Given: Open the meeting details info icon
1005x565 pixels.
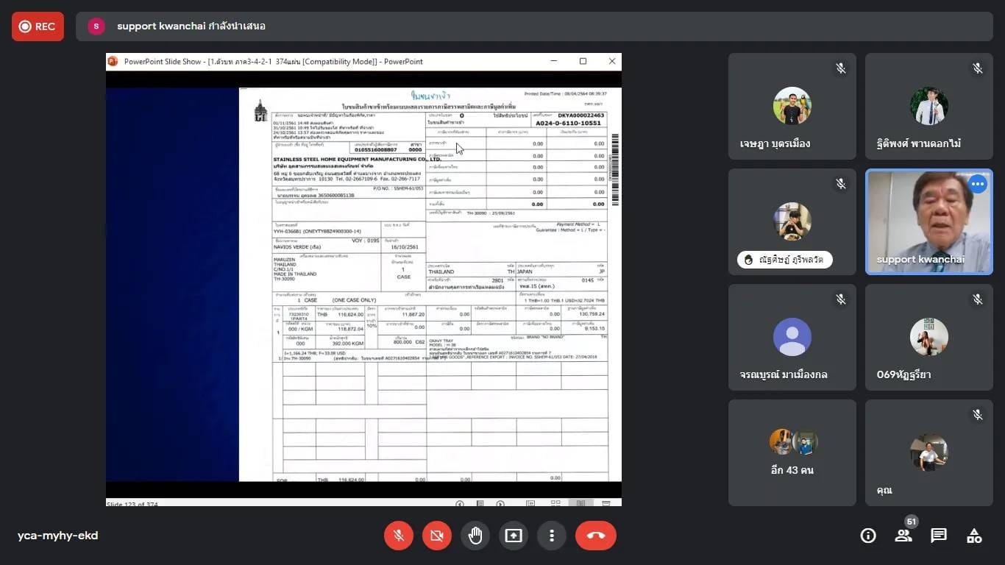Looking at the screenshot, I should pos(868,536).
